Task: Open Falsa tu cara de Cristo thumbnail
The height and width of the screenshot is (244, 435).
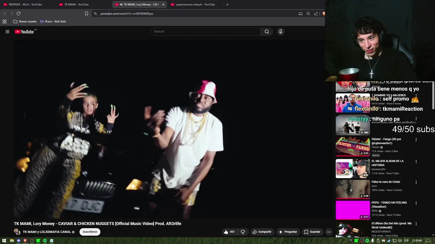Action: point(353,189)
